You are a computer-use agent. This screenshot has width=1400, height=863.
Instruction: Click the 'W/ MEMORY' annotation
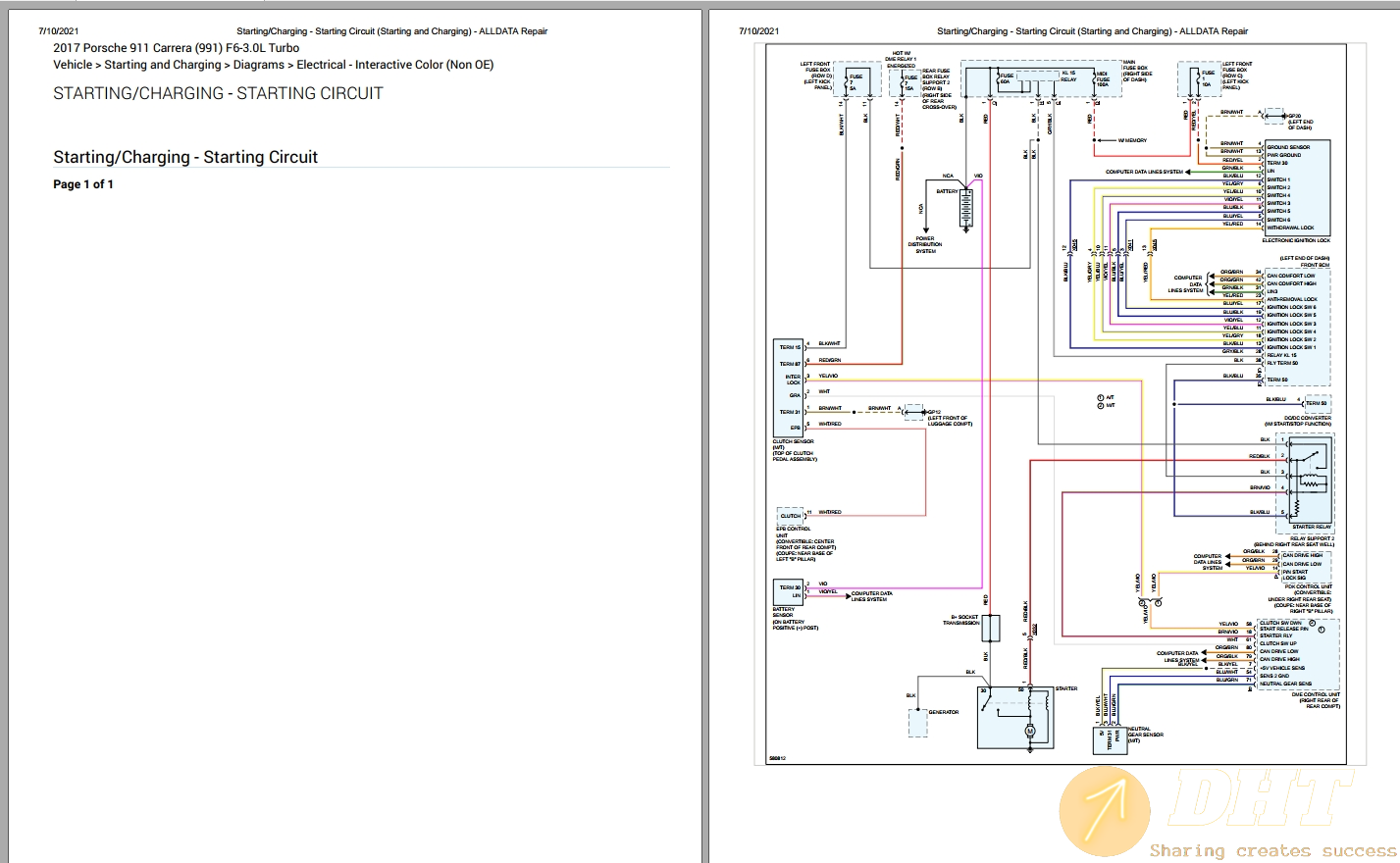[x=1132, y=140]
